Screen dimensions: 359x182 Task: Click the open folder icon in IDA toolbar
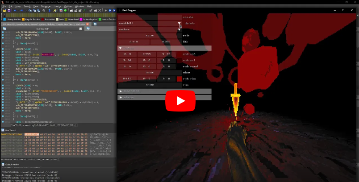coord(4,11)
